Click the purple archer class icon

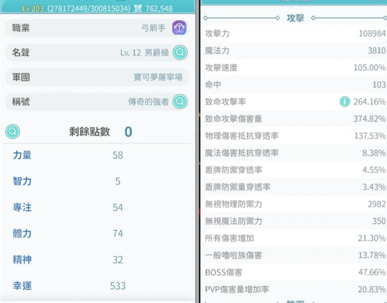[179, 28]
